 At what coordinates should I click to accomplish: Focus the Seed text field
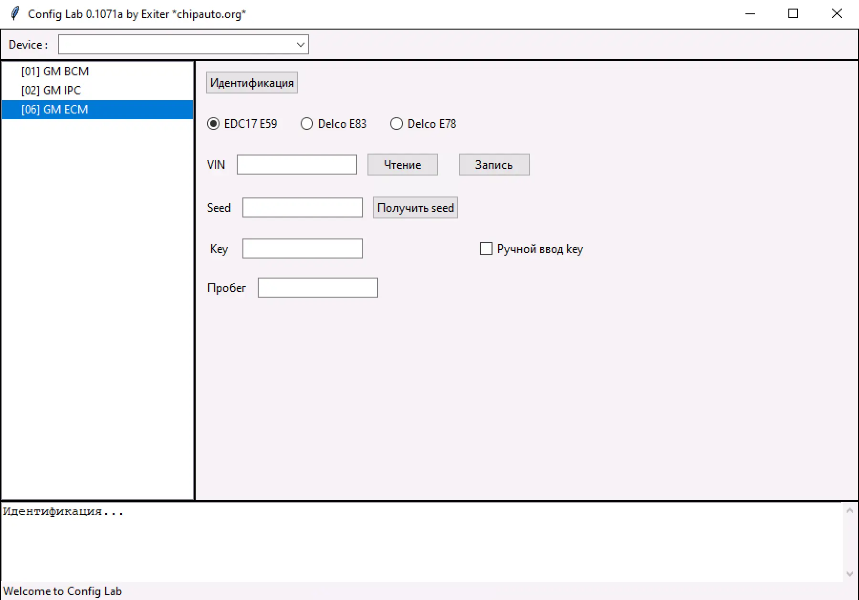[302, 208]
